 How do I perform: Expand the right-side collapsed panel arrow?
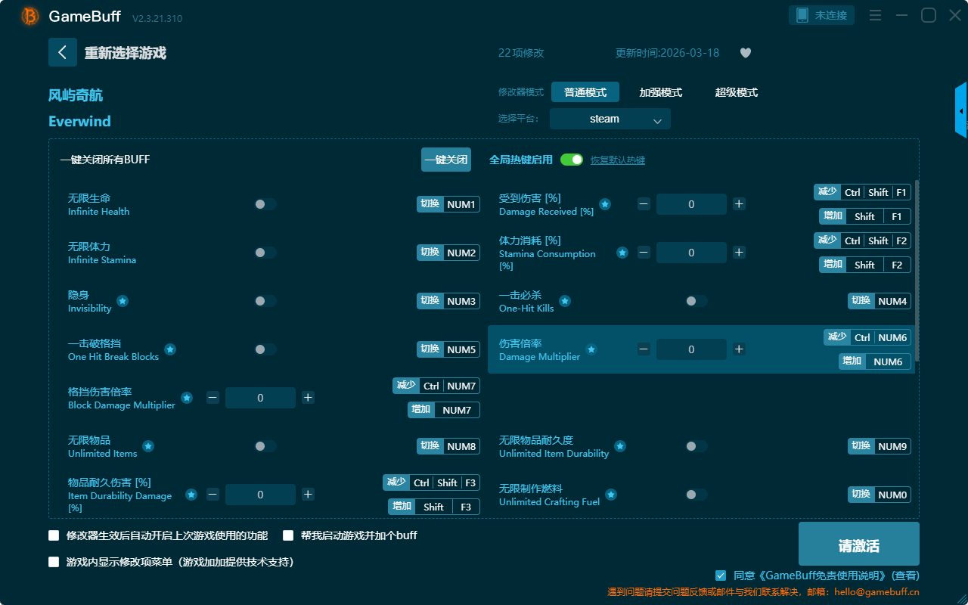coord(961,111)
